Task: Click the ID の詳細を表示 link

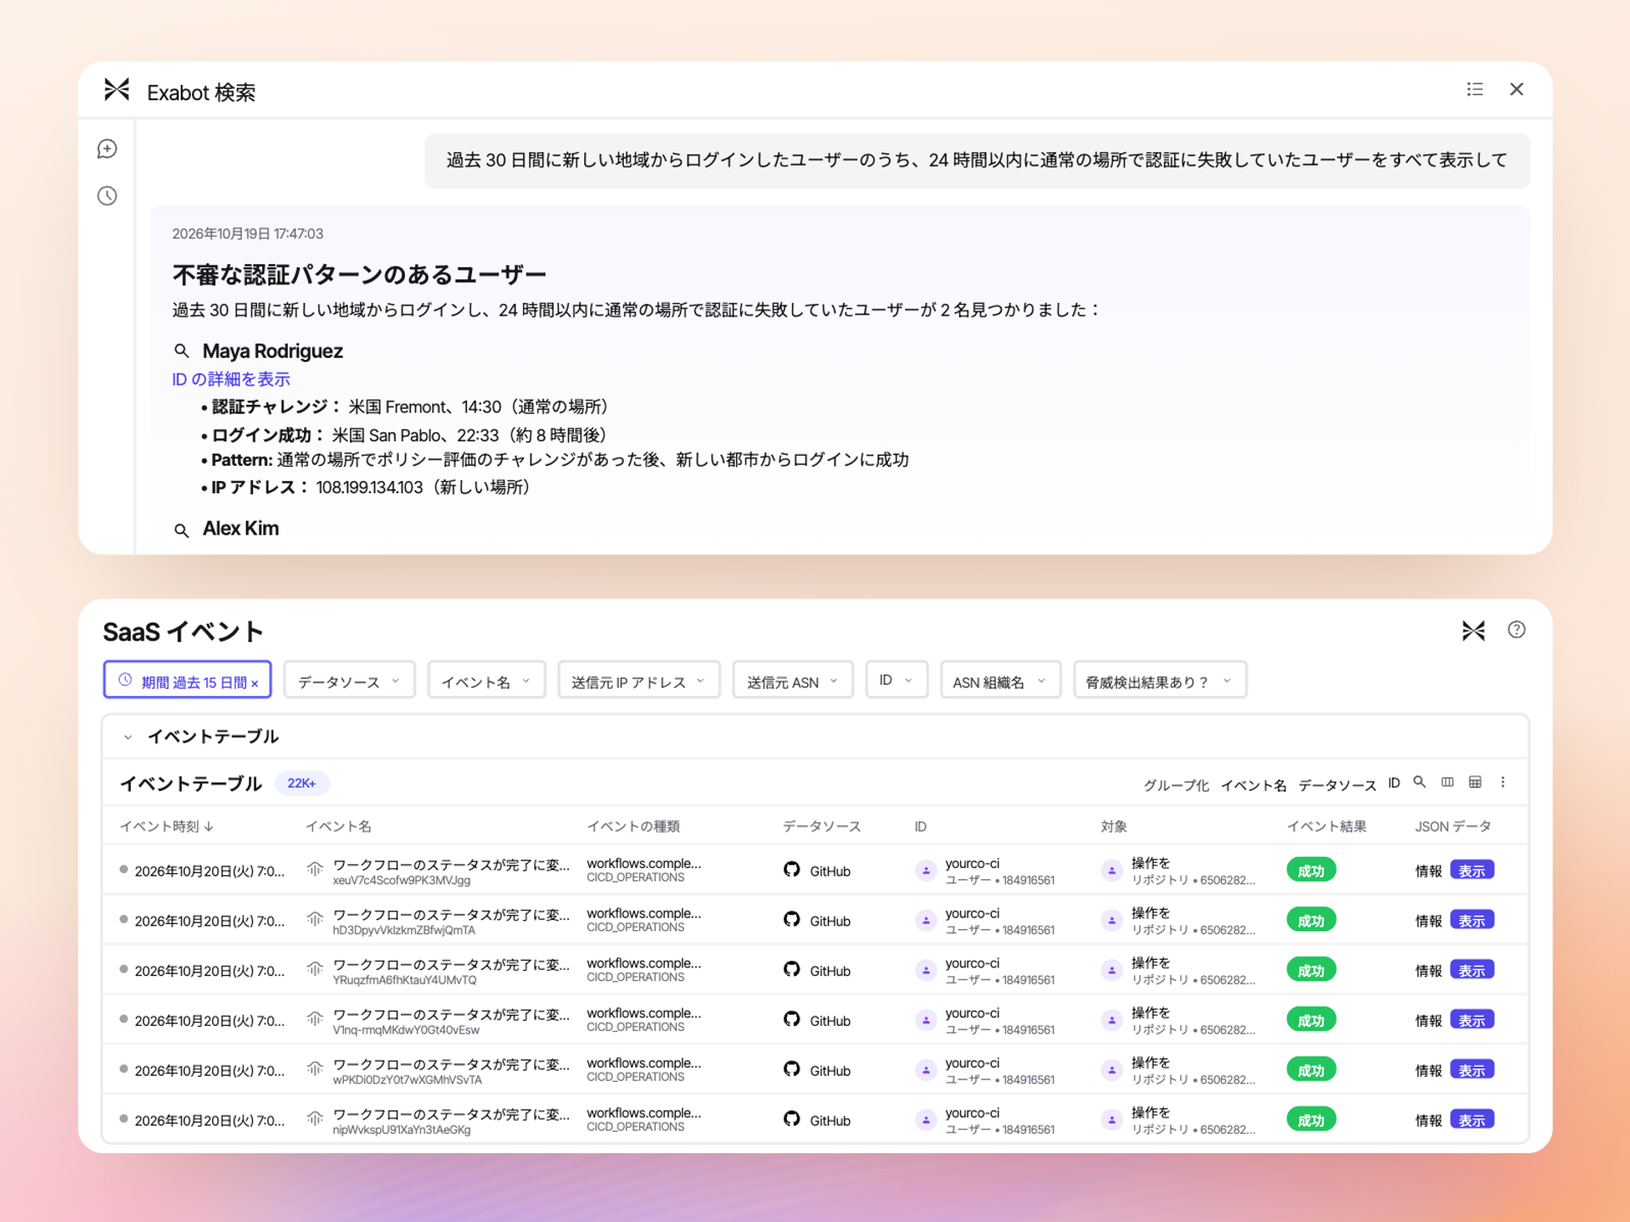Action: coord(231,379)
